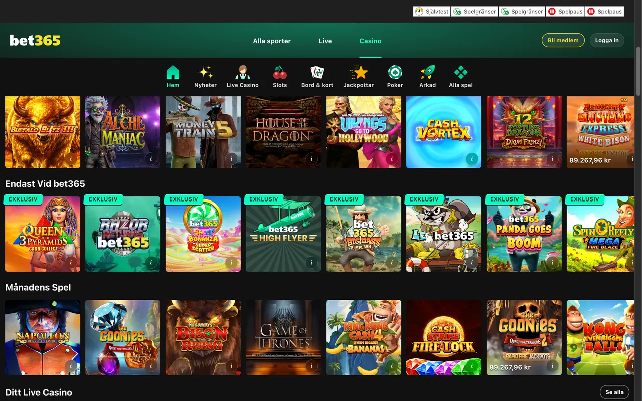
Task: Show info for The Goonies 2 game
Action: [553, 366]
